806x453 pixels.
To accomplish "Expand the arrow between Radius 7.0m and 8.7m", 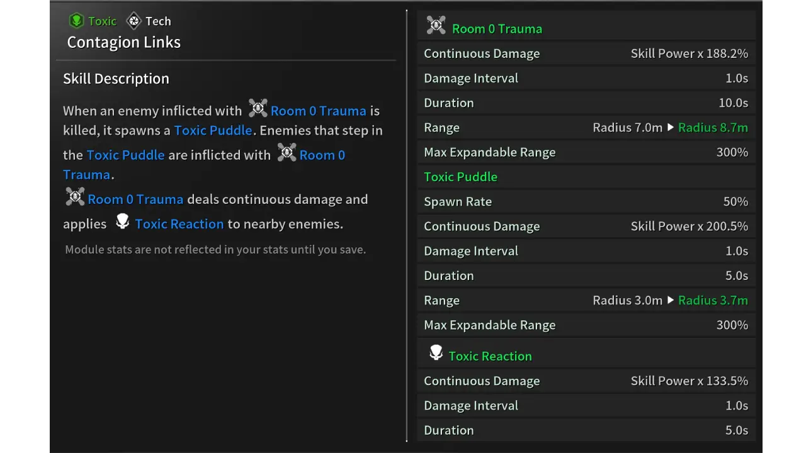I will [671, 127].
